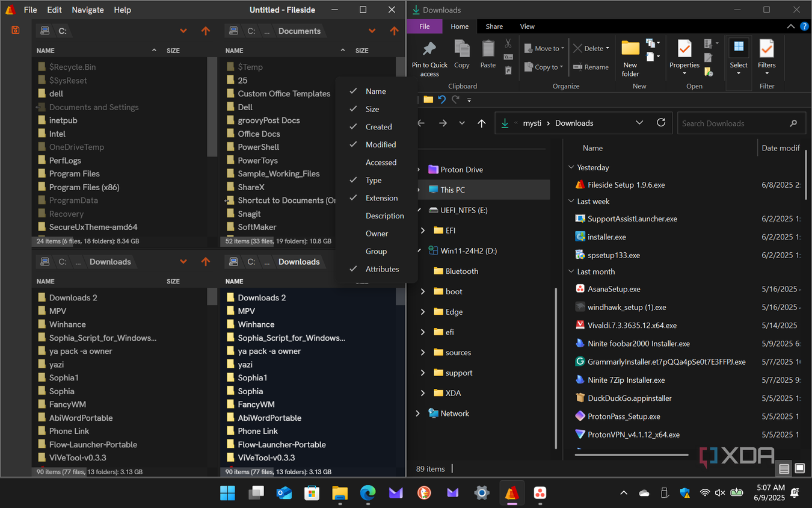Go up a level in Fileside's Documents pane
The height and width of the screenshot is (508, 812).
click(394, 31)
